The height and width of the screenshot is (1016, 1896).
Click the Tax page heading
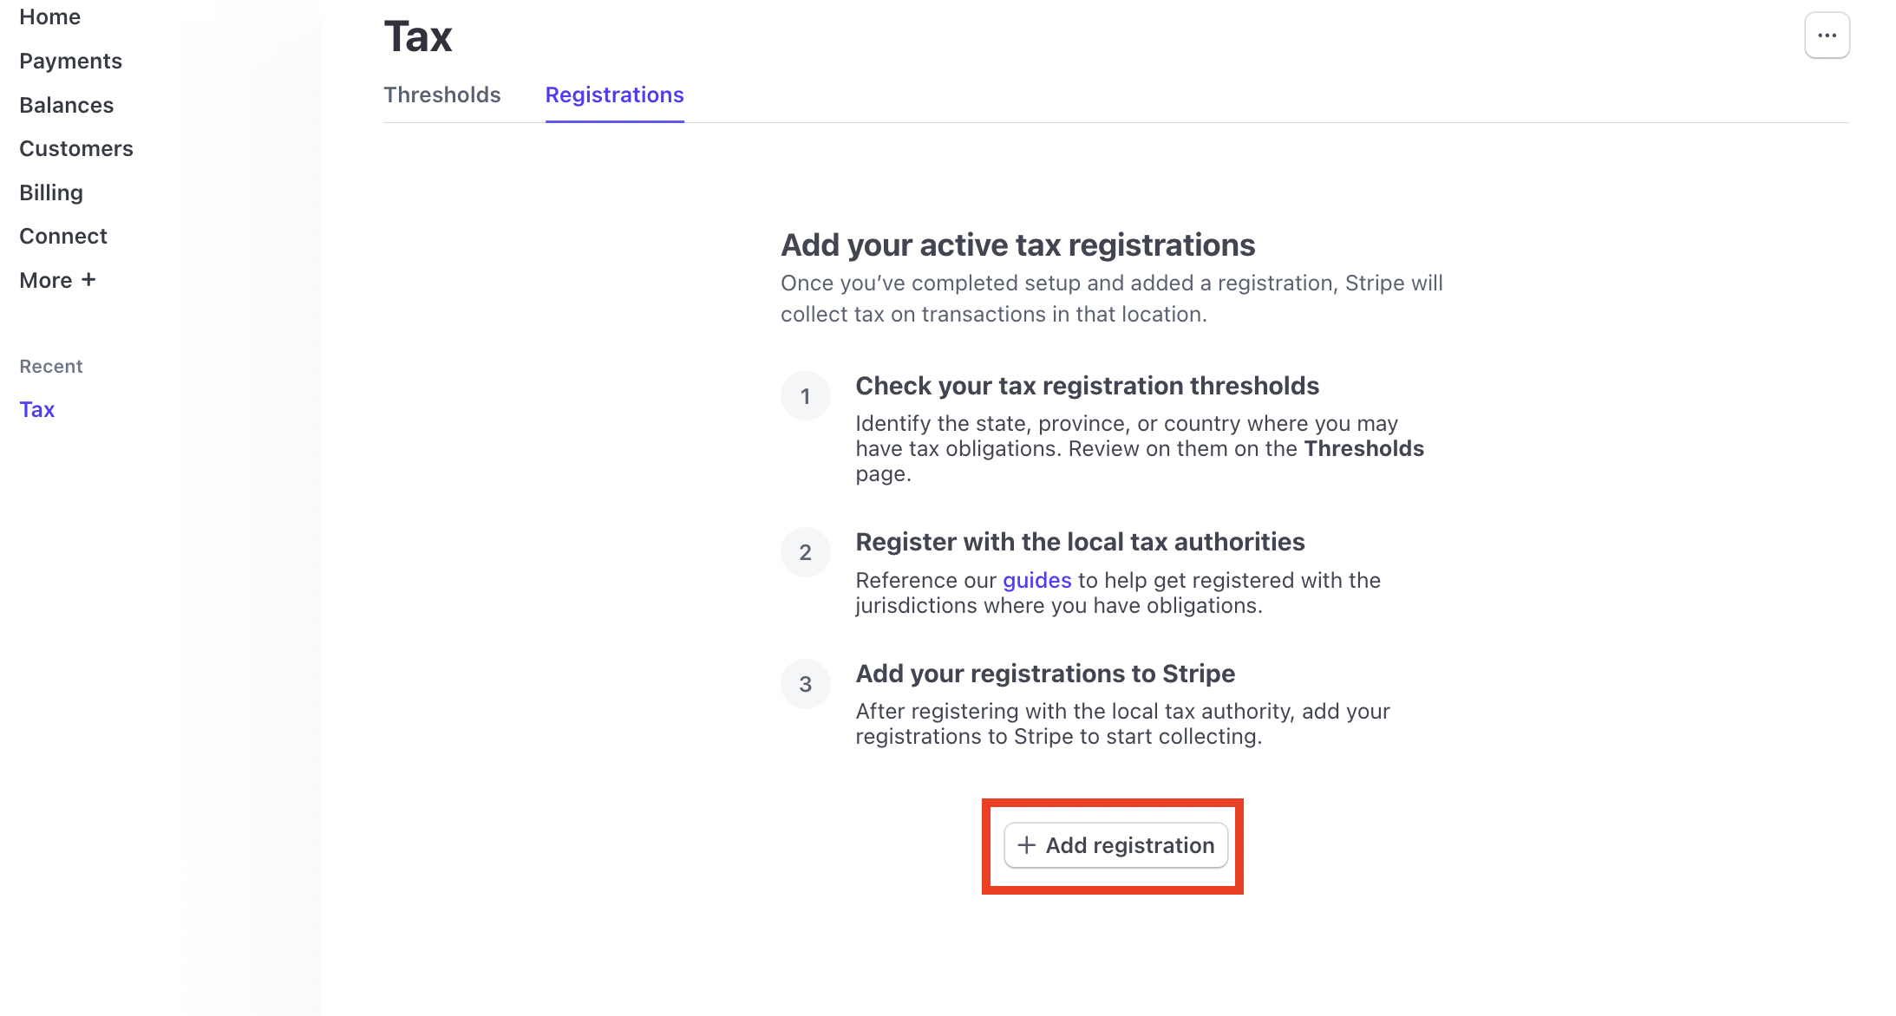(x=418, y=35)
